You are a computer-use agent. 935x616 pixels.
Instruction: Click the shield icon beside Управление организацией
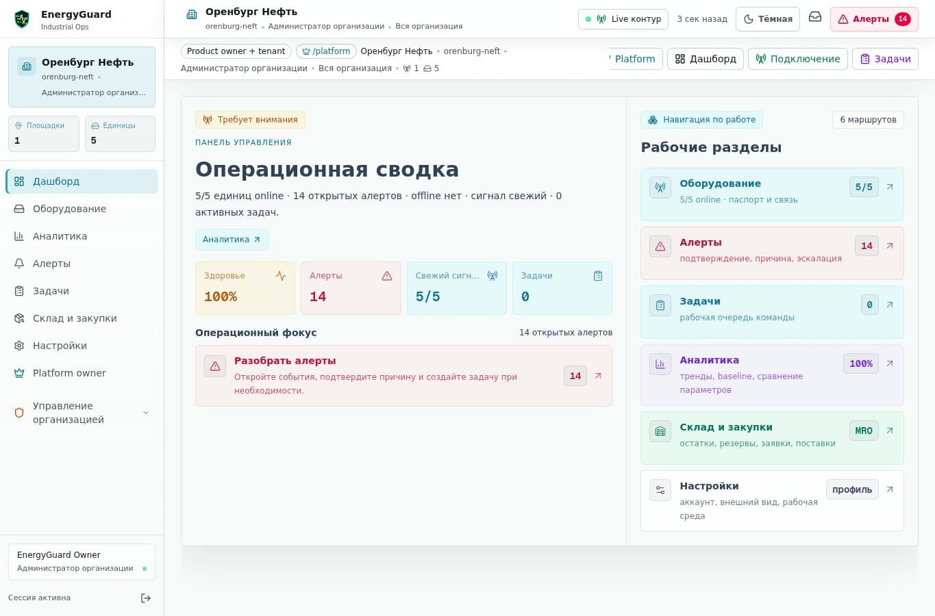pos(19,413)
